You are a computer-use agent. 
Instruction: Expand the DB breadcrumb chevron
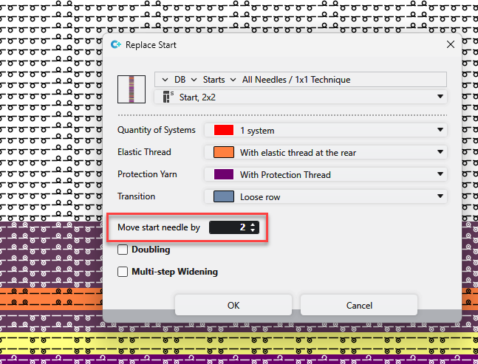click(x=163, y=79)
